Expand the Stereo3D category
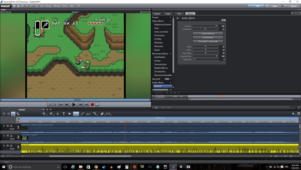Screen dimensions: 301x170 [170, 79]
